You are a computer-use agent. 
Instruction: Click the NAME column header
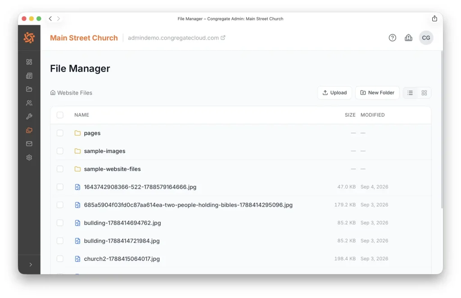[x=82, y=115]
